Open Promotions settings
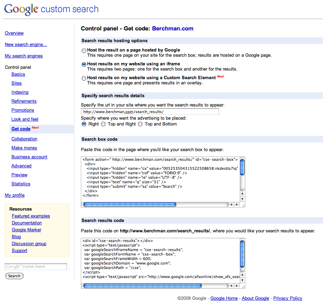 click(23, 110)
